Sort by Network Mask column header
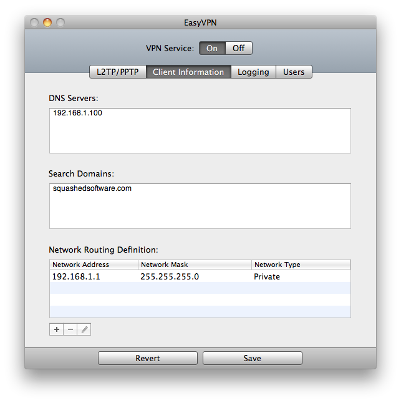Image resolution: width=401 pixels, height=403 pixels. click(x=195, y=265)
